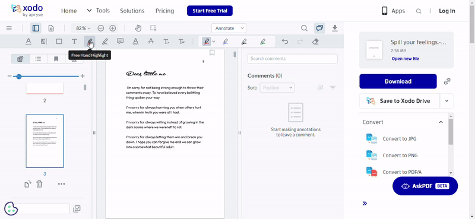Select the marquee selection tool
This screenshot has height=219, width=475.
point(153,28)
